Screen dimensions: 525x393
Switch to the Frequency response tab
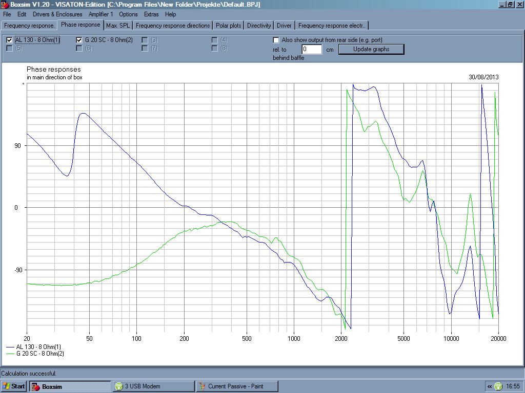coord(29,26)
